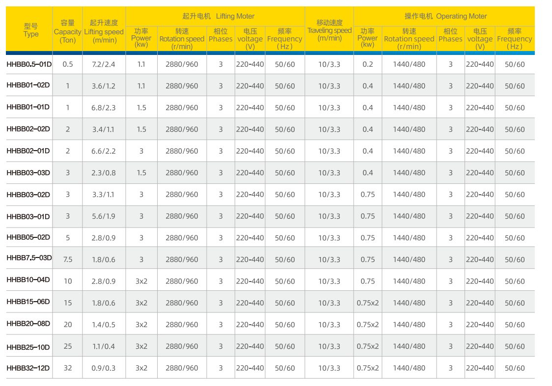The height and width of the screenshot is (386, 552).
Task: Click lifting power 1.1 in HHBB01-02D row
Action: (x=141, y=86)
